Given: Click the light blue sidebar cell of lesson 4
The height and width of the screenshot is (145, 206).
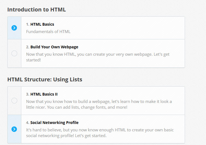Looking at the screenshot, I should [x=14, y=129].
